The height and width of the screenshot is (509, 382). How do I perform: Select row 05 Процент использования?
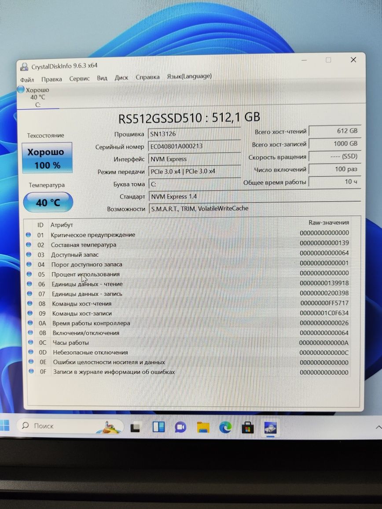188,273
